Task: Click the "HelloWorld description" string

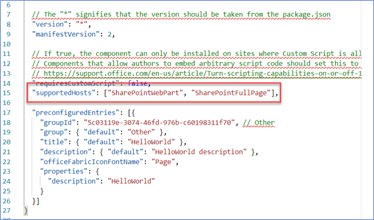Action: (199, 152)
